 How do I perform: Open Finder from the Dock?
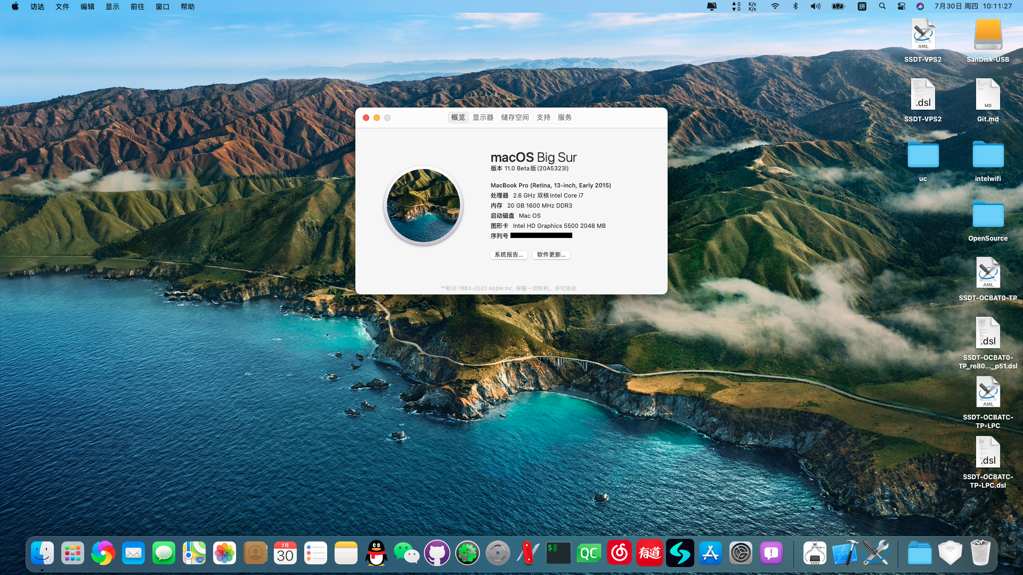pyautogui.click(x=42, y=553)
